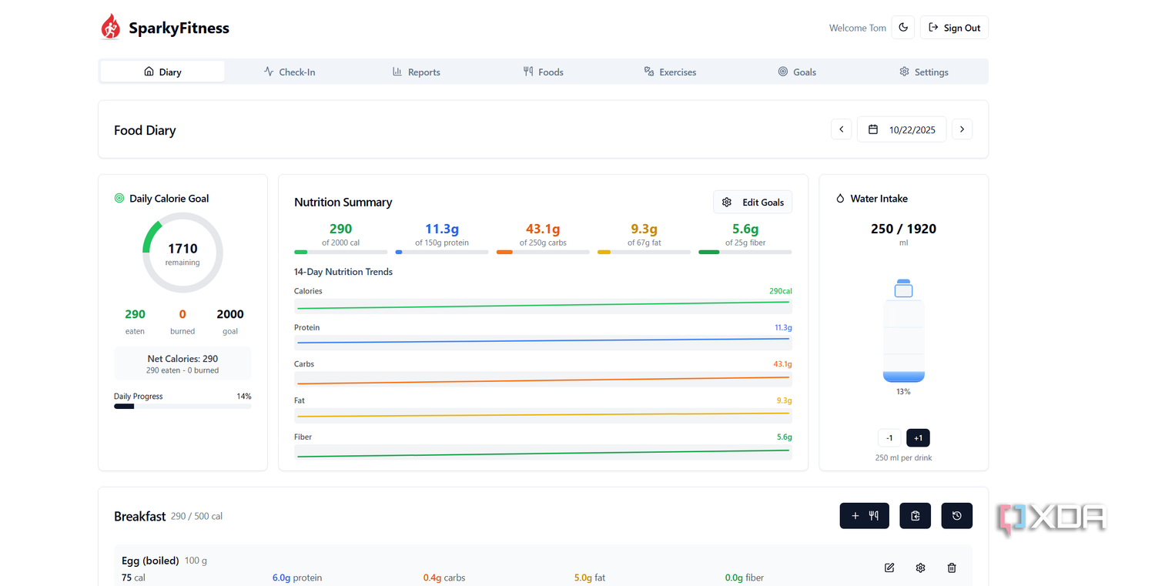Open Breakfast history clock icon
Screen dimensions: 1155x586
click(x=956, y=516)
